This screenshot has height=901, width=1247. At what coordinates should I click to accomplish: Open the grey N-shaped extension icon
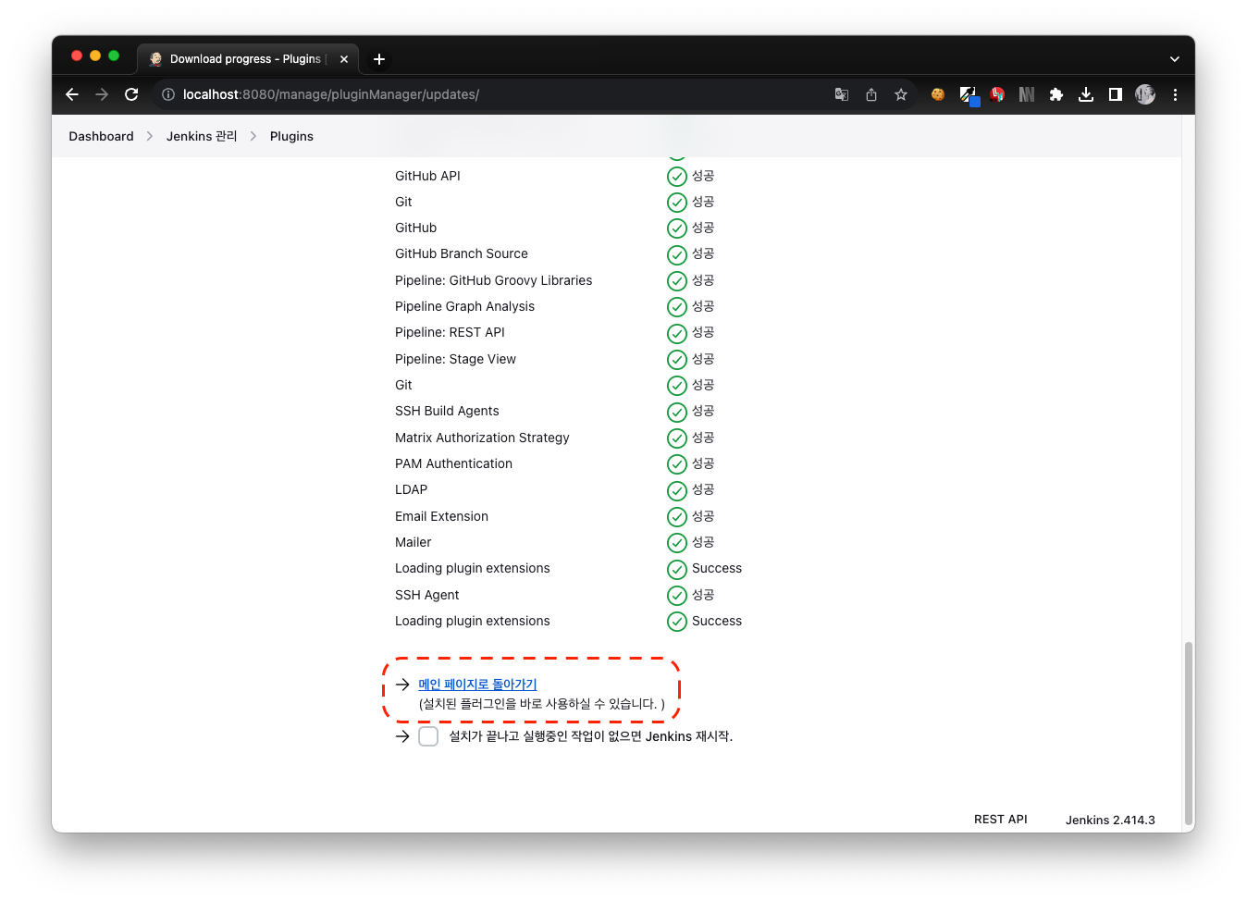tap(1027, 94)
